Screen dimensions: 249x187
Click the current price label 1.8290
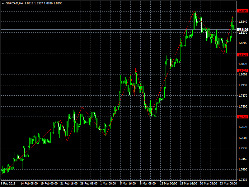243,29
